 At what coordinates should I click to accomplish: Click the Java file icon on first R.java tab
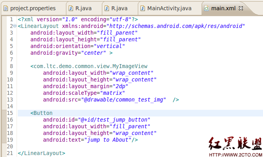pos(71,8)
